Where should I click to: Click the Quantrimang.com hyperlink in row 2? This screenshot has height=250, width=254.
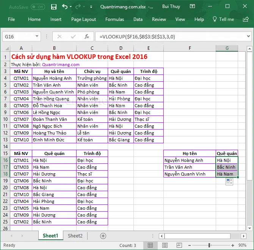coord(61,65)
